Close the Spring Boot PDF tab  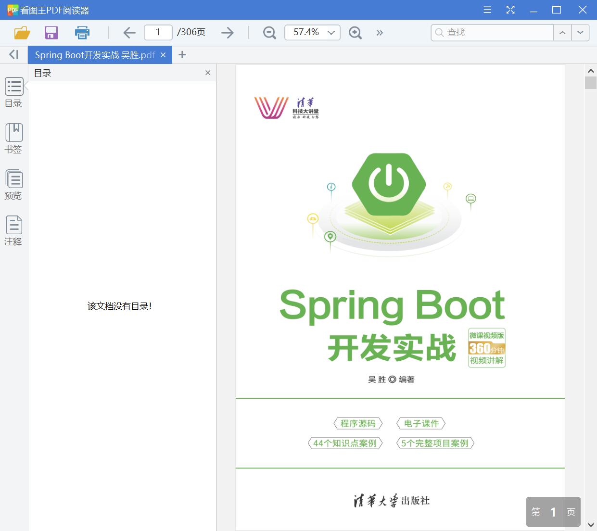[163, 55]
